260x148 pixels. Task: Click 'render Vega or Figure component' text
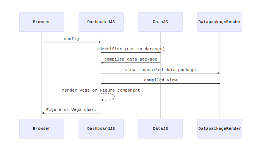click(x=101, y=90)
